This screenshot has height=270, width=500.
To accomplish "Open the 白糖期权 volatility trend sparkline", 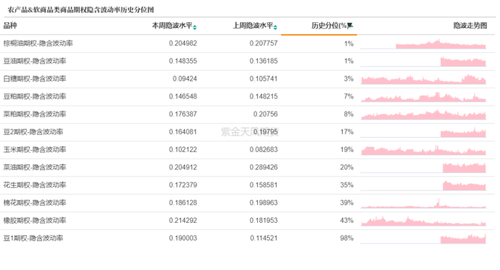I will (423, 79).
